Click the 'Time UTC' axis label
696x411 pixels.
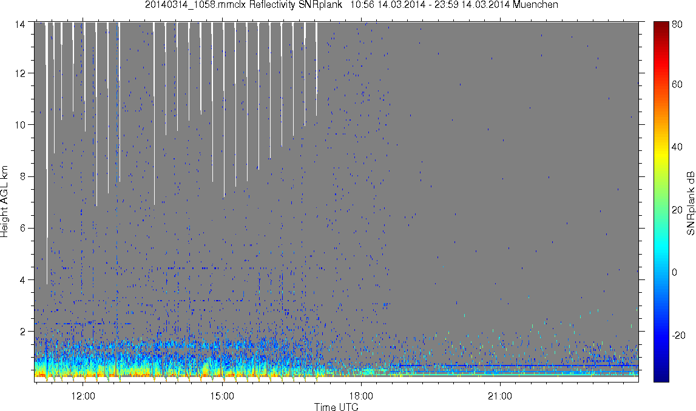(x=336, y=407)
